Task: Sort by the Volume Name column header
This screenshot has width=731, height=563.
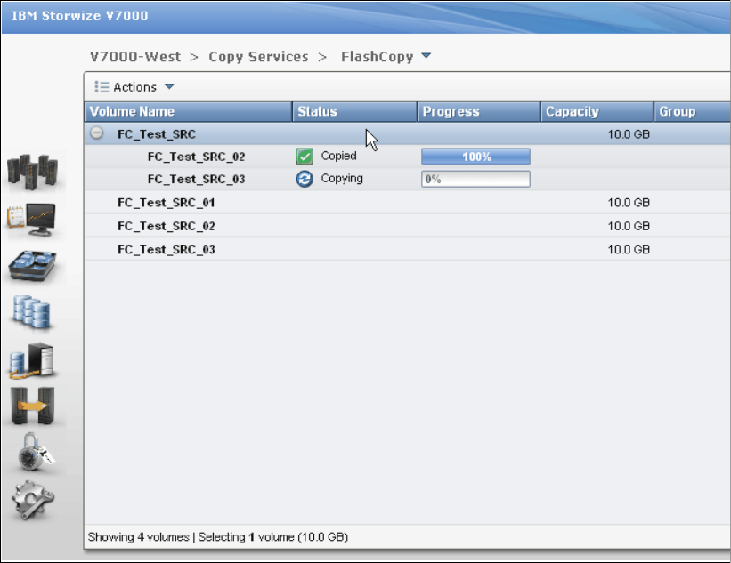Action: coord(133,112)
